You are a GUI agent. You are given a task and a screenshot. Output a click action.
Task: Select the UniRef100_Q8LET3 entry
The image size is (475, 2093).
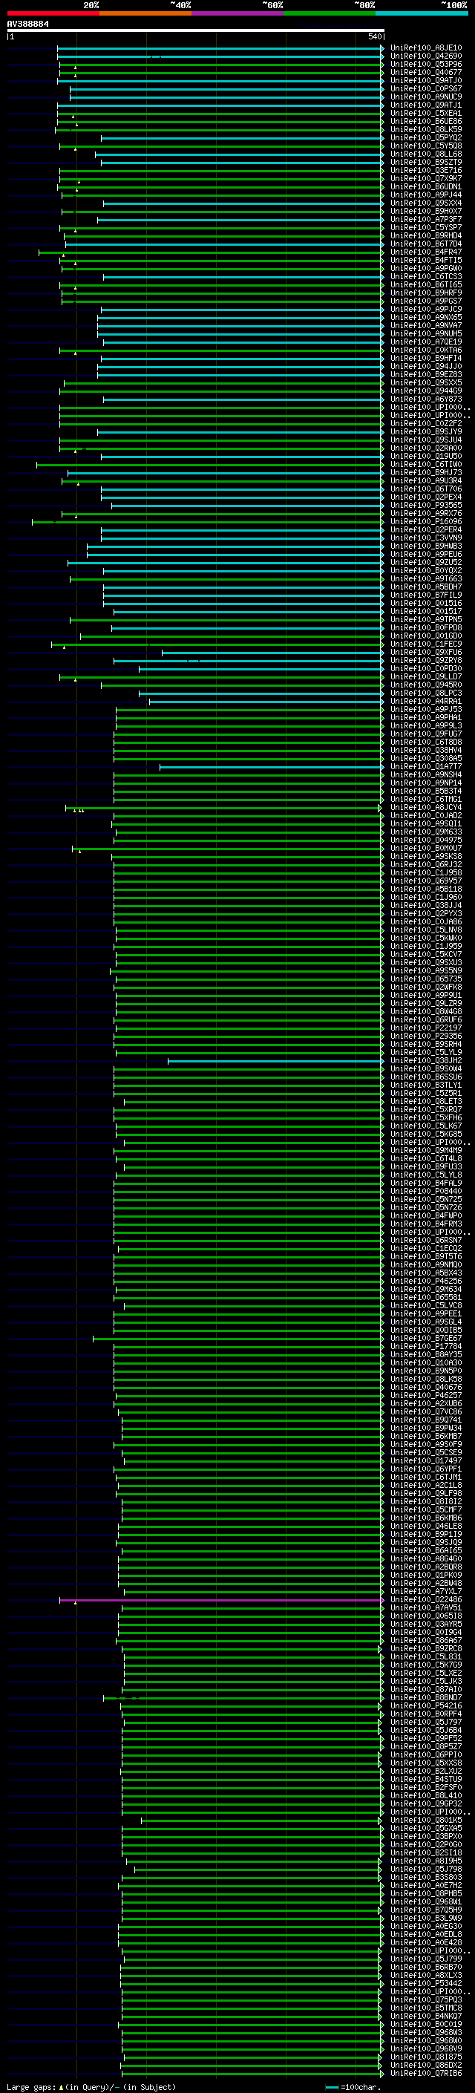click(x=426, y=1102)
